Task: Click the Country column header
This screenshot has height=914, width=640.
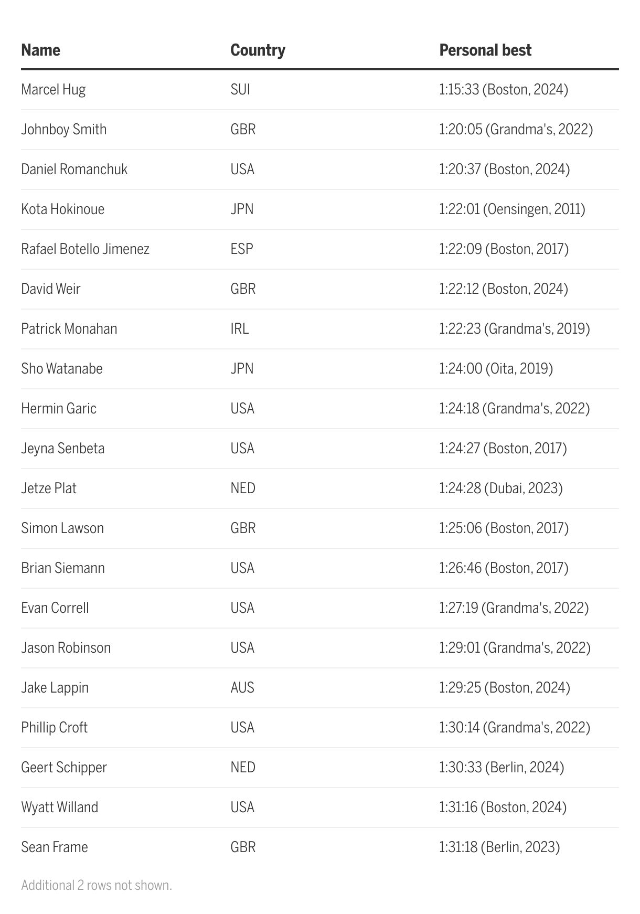Action: (x=258, y=50)
